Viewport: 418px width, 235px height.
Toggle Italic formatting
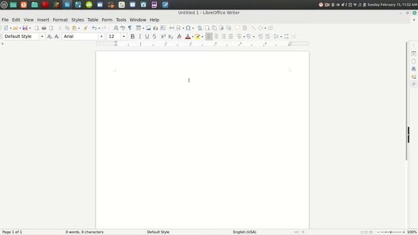coord(140,37)
